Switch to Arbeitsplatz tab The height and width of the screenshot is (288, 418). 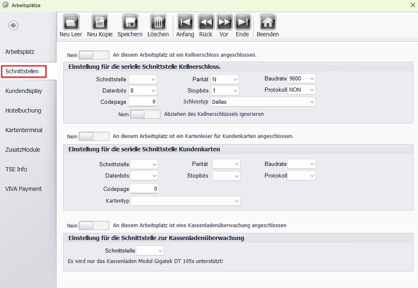click(20, 52)
